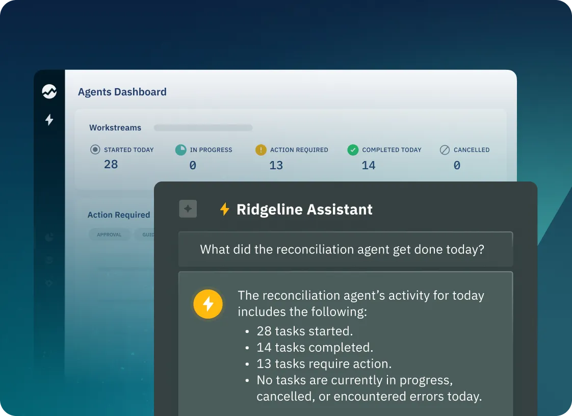Click the Cancelled value 0
This screenshot has height=416, width=572.
(x=457, y=165)
